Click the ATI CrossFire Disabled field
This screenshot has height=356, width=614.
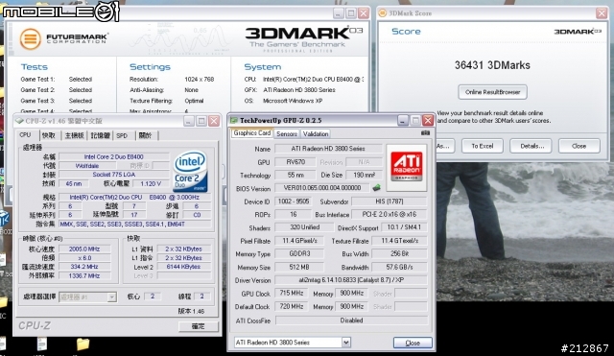click(351, 320)
